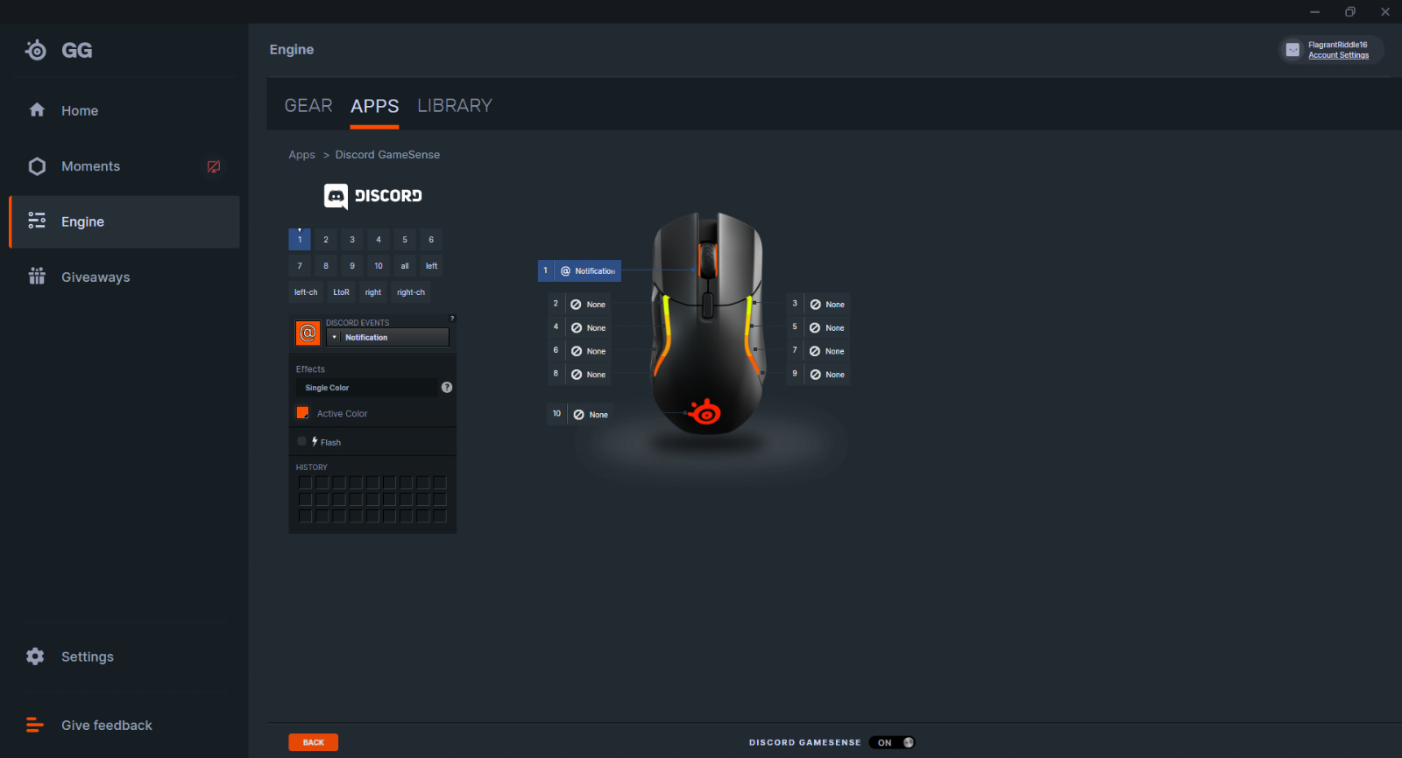
Task: Select zone button 9
Action: click(352, 266)
